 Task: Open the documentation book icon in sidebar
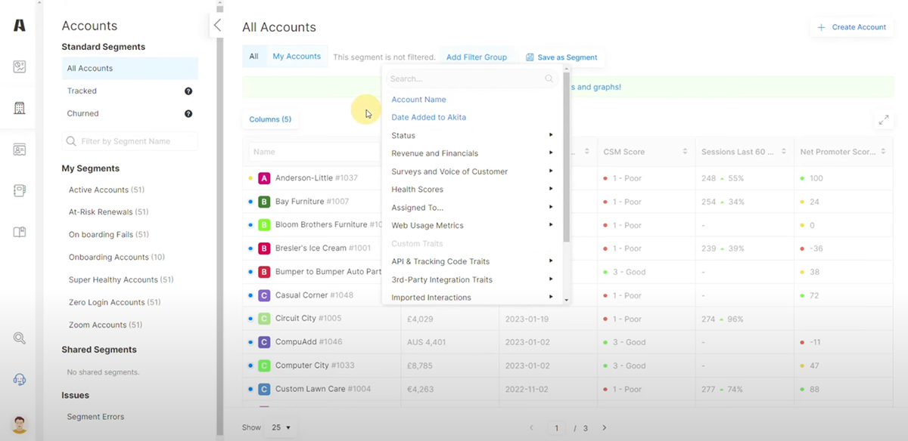coord(18,231)
